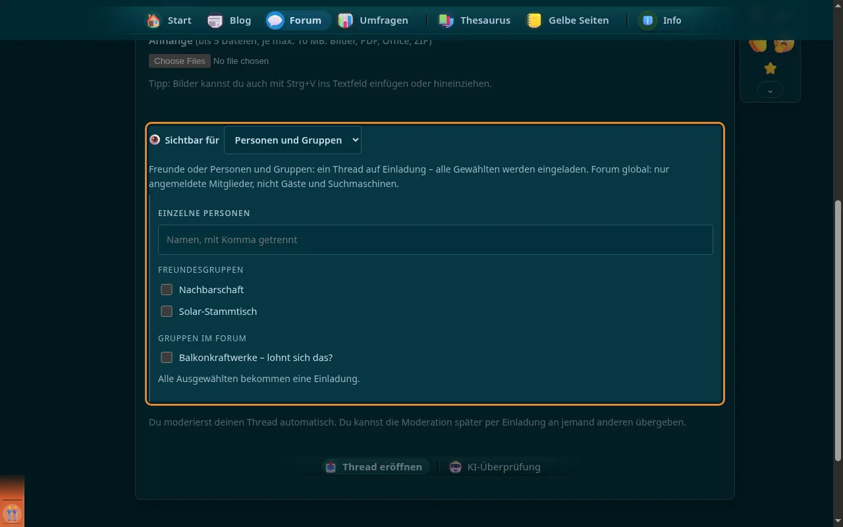Click the Choose Files button

pos(180,61)
